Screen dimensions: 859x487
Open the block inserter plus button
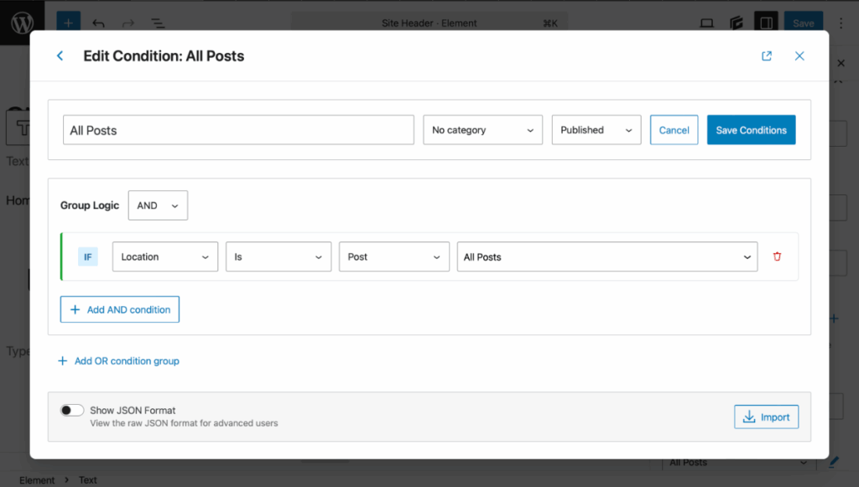coord(69,23)
